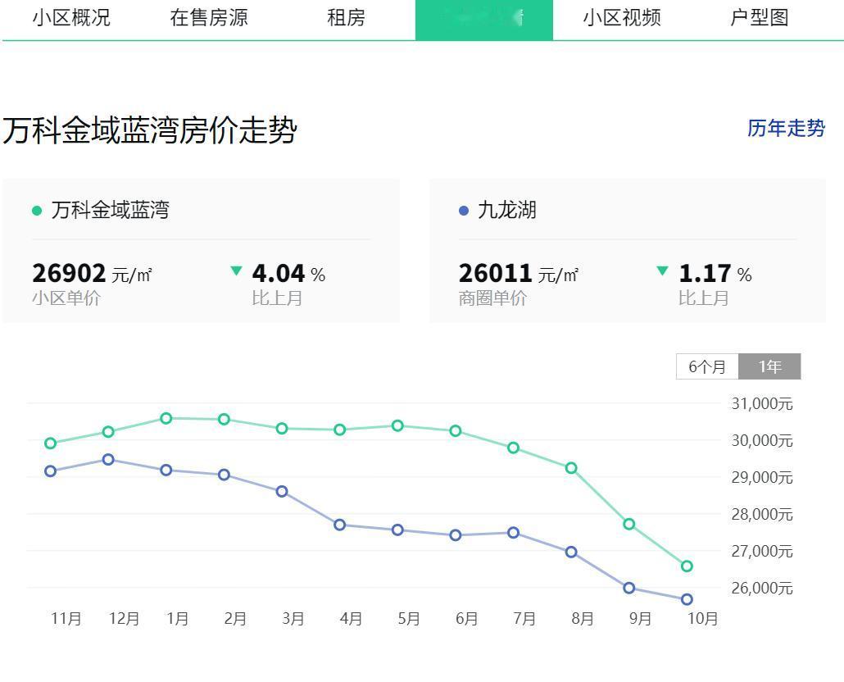Show the 6个月 price range
This screenshot has width=844, height=682.
[x=707, y=366]
